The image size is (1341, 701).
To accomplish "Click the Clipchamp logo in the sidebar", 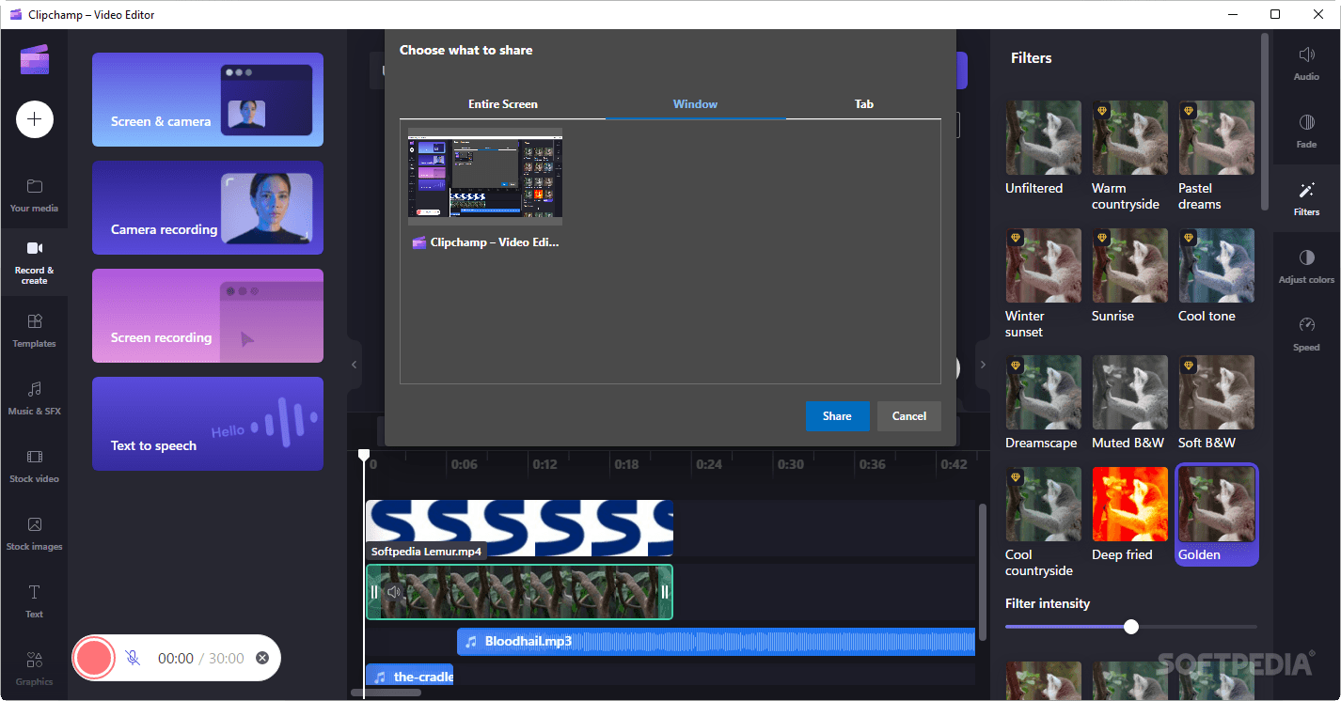I will click(34, 60).
